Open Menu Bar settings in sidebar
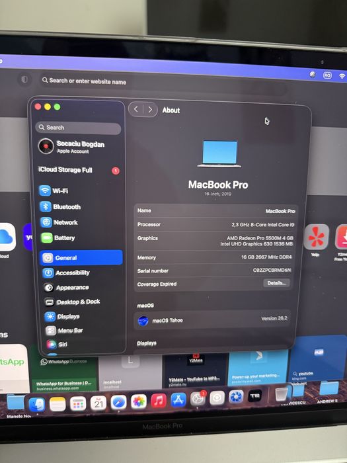This screenshot has width=347, height=463. pos(84,331)
